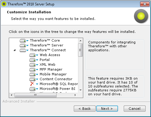This screenshot has height=117, width=151.
Task: Click the vertical scrollbar thumb in feature tree
Action: 80,50
